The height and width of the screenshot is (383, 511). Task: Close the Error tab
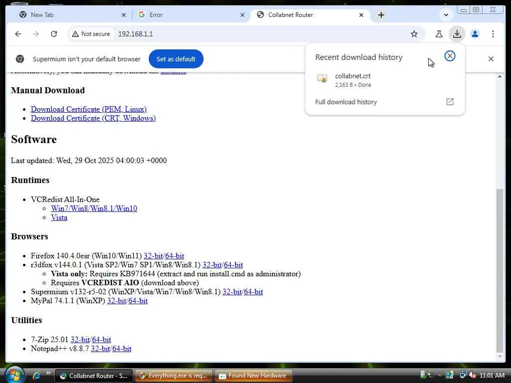[242, 15]
